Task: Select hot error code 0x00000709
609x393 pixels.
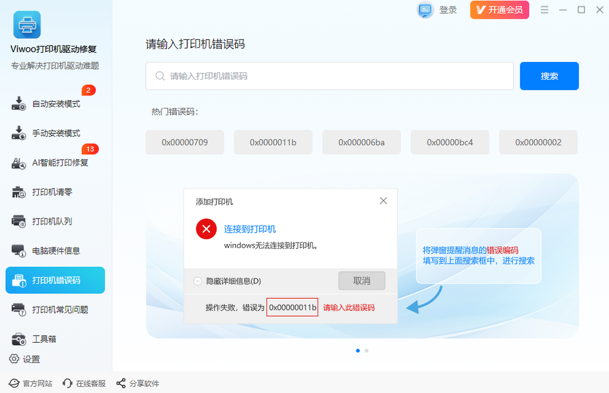Action: click(185, 142)
